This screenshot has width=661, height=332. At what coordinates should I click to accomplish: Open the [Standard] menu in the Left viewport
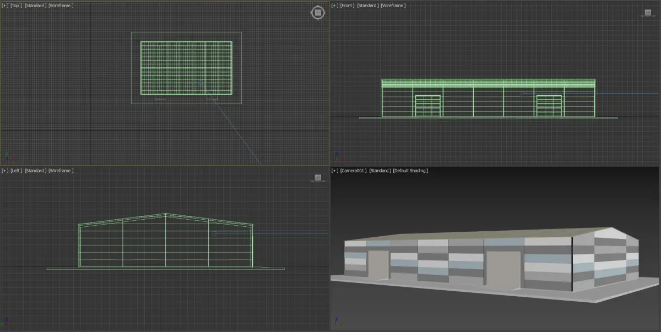[35, 171]
